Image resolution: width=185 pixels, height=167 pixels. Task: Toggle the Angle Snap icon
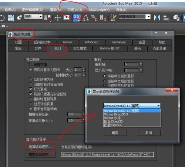[x=85, y=18]
